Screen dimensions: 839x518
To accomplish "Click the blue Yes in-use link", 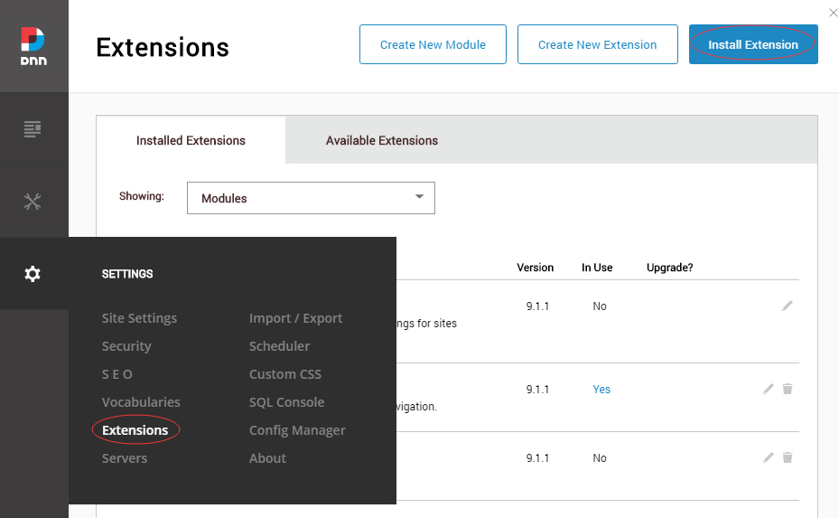I will point(601,390).
